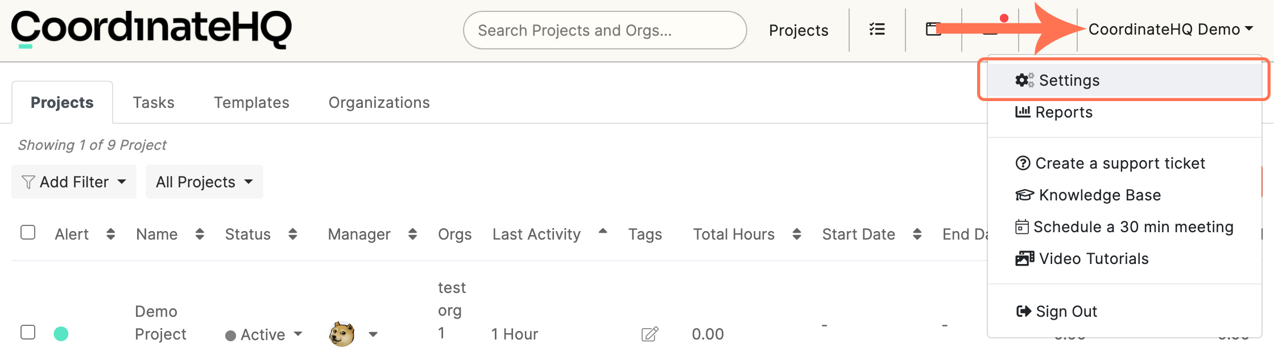Click the gear icon beside Settings
Image resolution: width=1274 pixels, height=352 pixels.
pos(1024,80)
